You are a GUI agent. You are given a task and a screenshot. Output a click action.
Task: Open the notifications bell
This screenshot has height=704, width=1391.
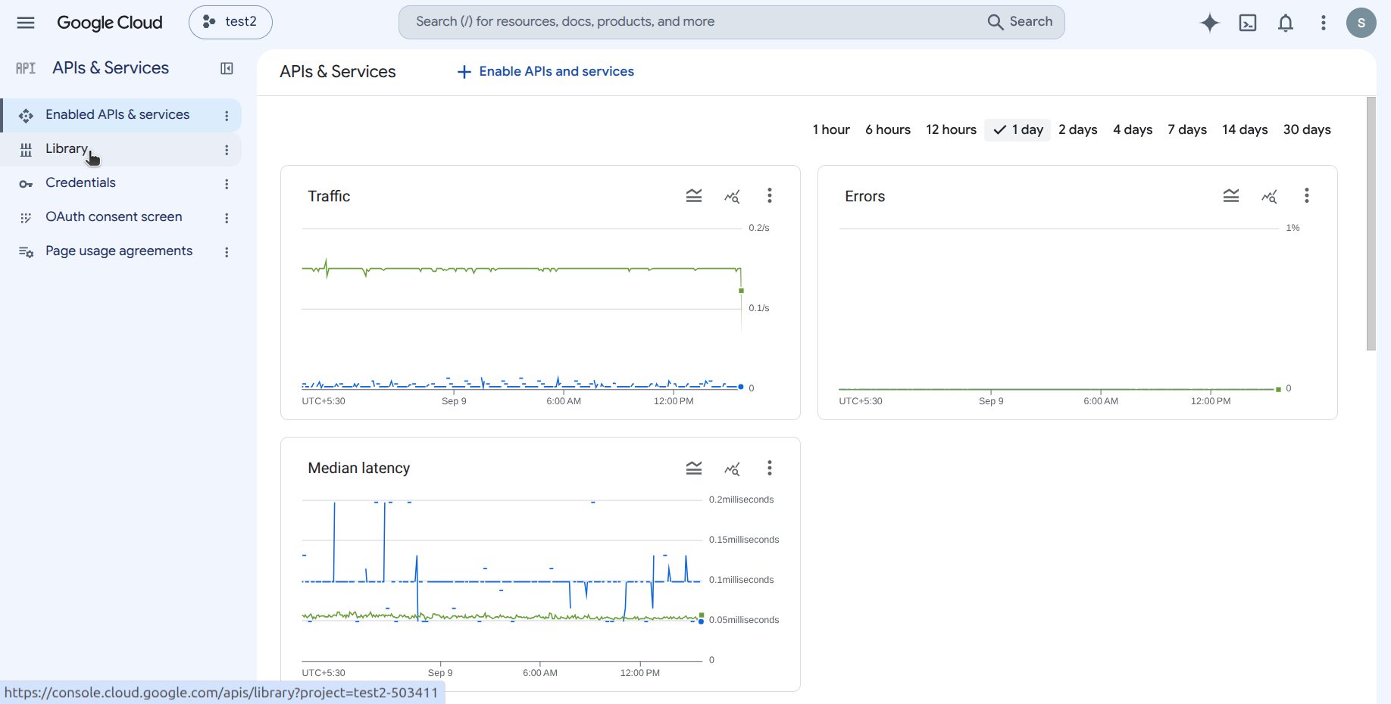click(1286, 23)
